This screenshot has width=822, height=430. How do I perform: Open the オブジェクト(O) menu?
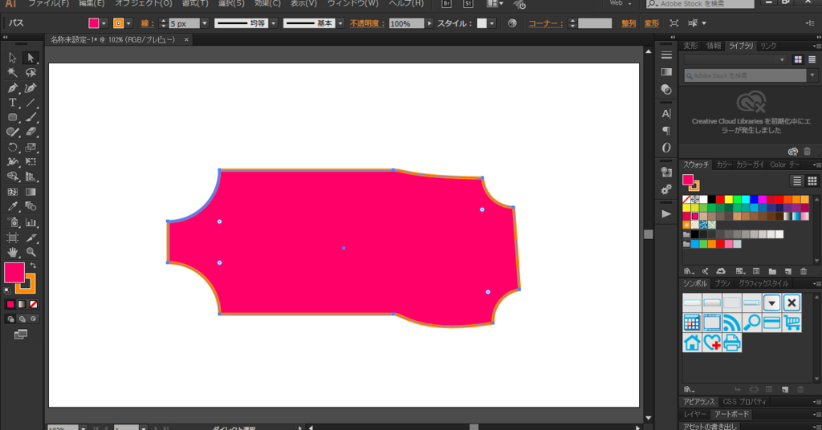tap(144, 4)
